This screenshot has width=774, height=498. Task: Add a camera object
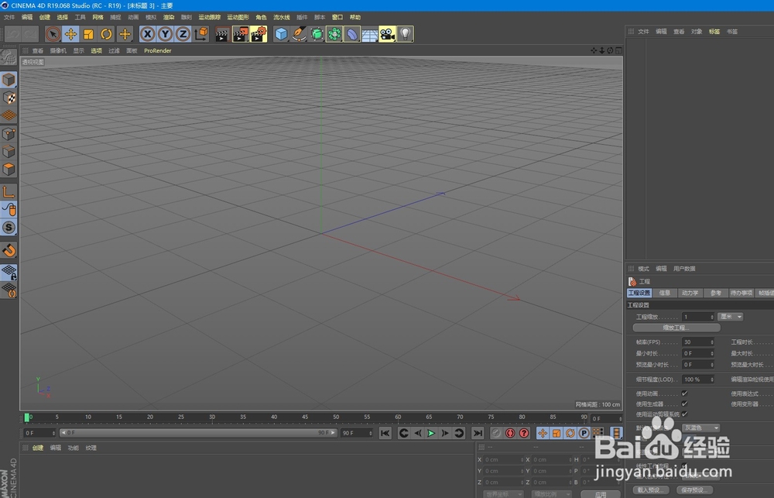(388, 34)
